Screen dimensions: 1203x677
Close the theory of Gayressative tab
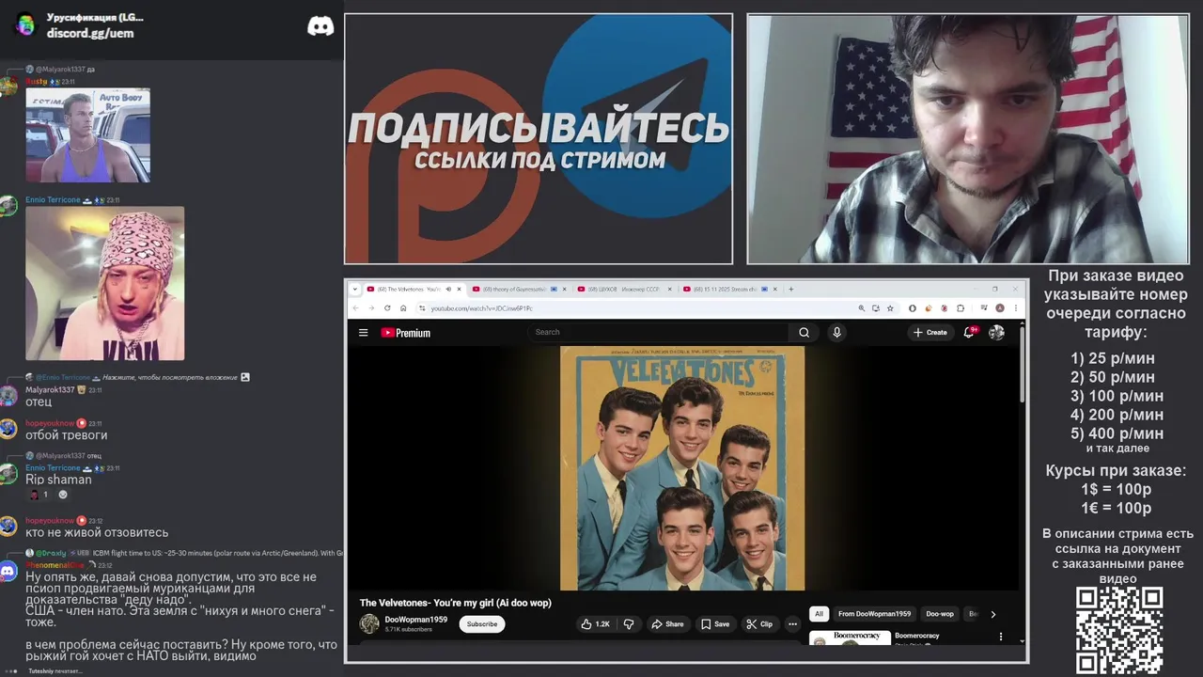pos(565,289)
